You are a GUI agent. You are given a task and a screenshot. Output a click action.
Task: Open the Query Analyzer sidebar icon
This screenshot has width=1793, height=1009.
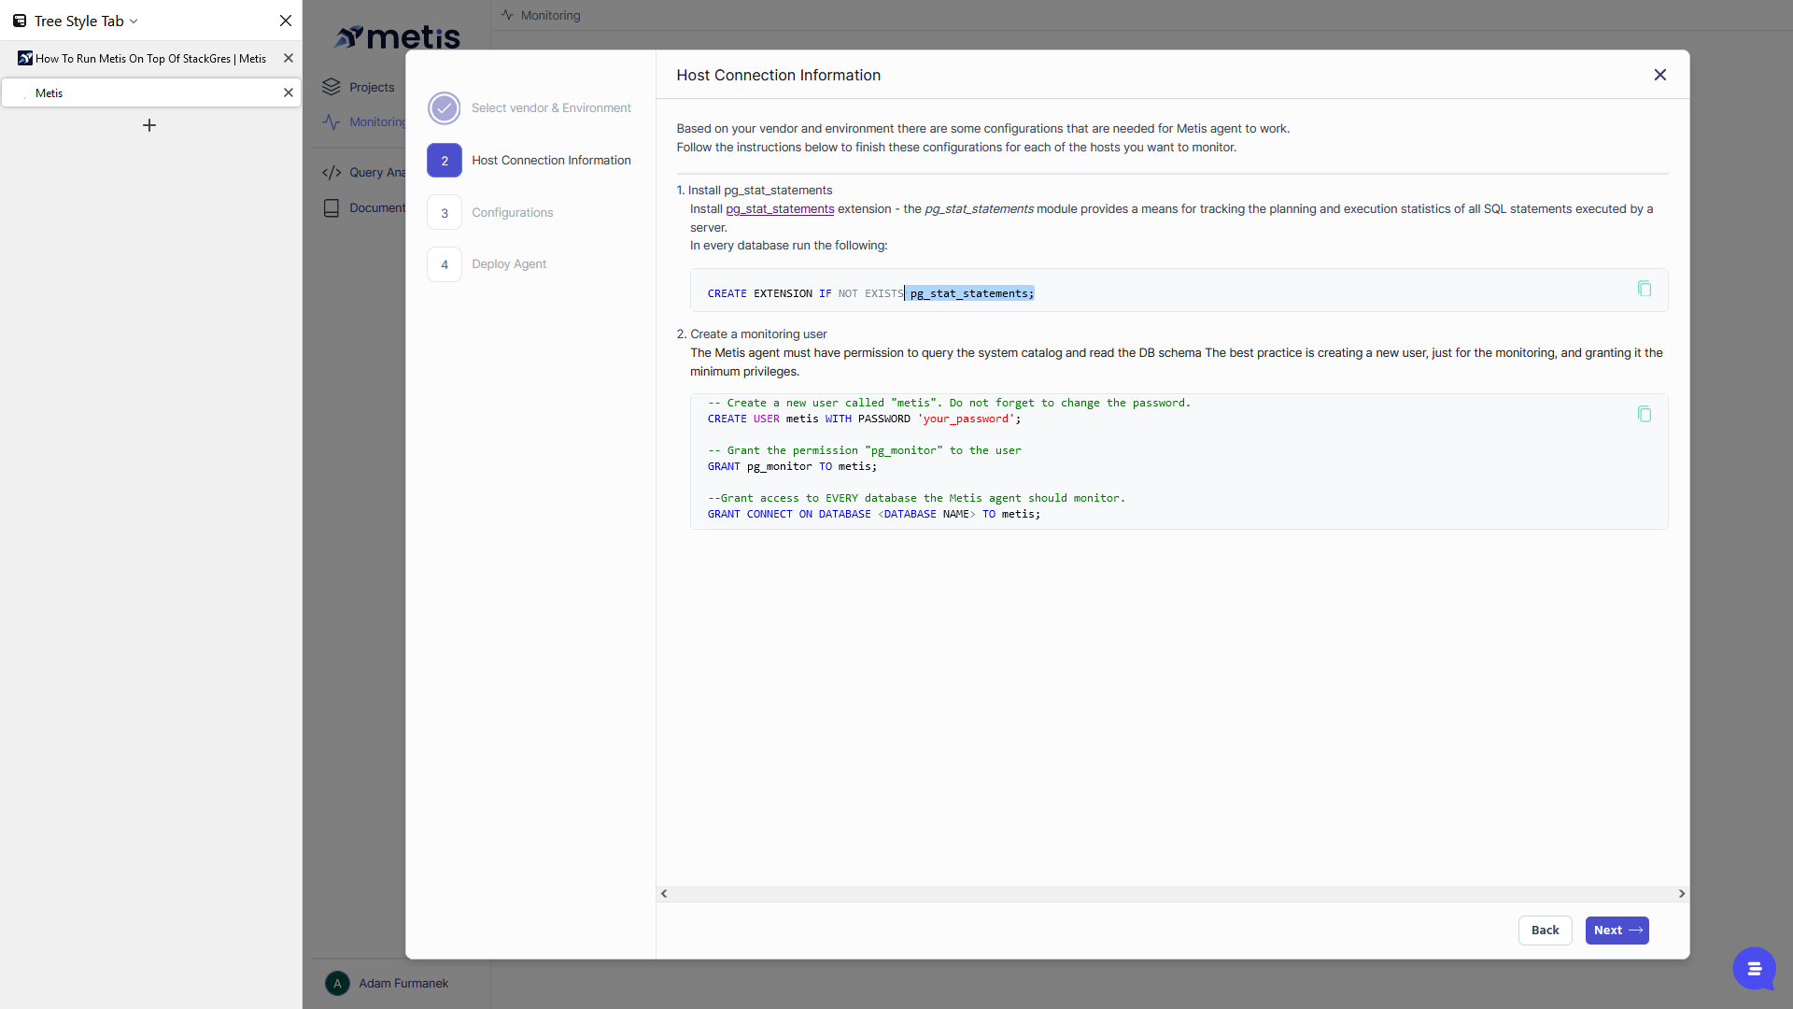tap(332, 172)
